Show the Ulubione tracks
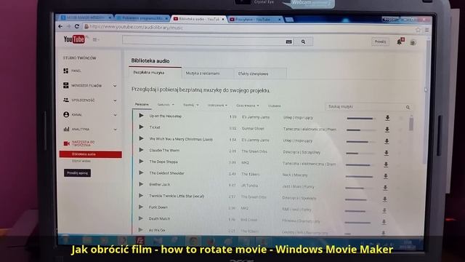The width and height of the screenshot is (465, 262). click(x=275, y=106)
